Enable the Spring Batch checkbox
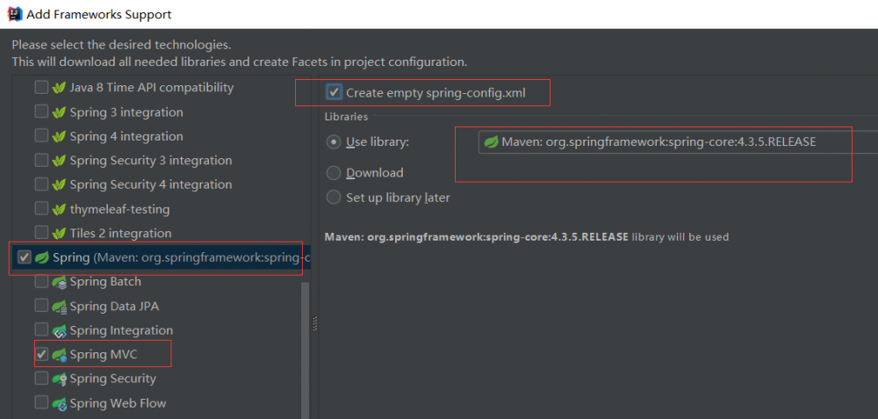Screen dimensions: 878x419 point(41,282)
